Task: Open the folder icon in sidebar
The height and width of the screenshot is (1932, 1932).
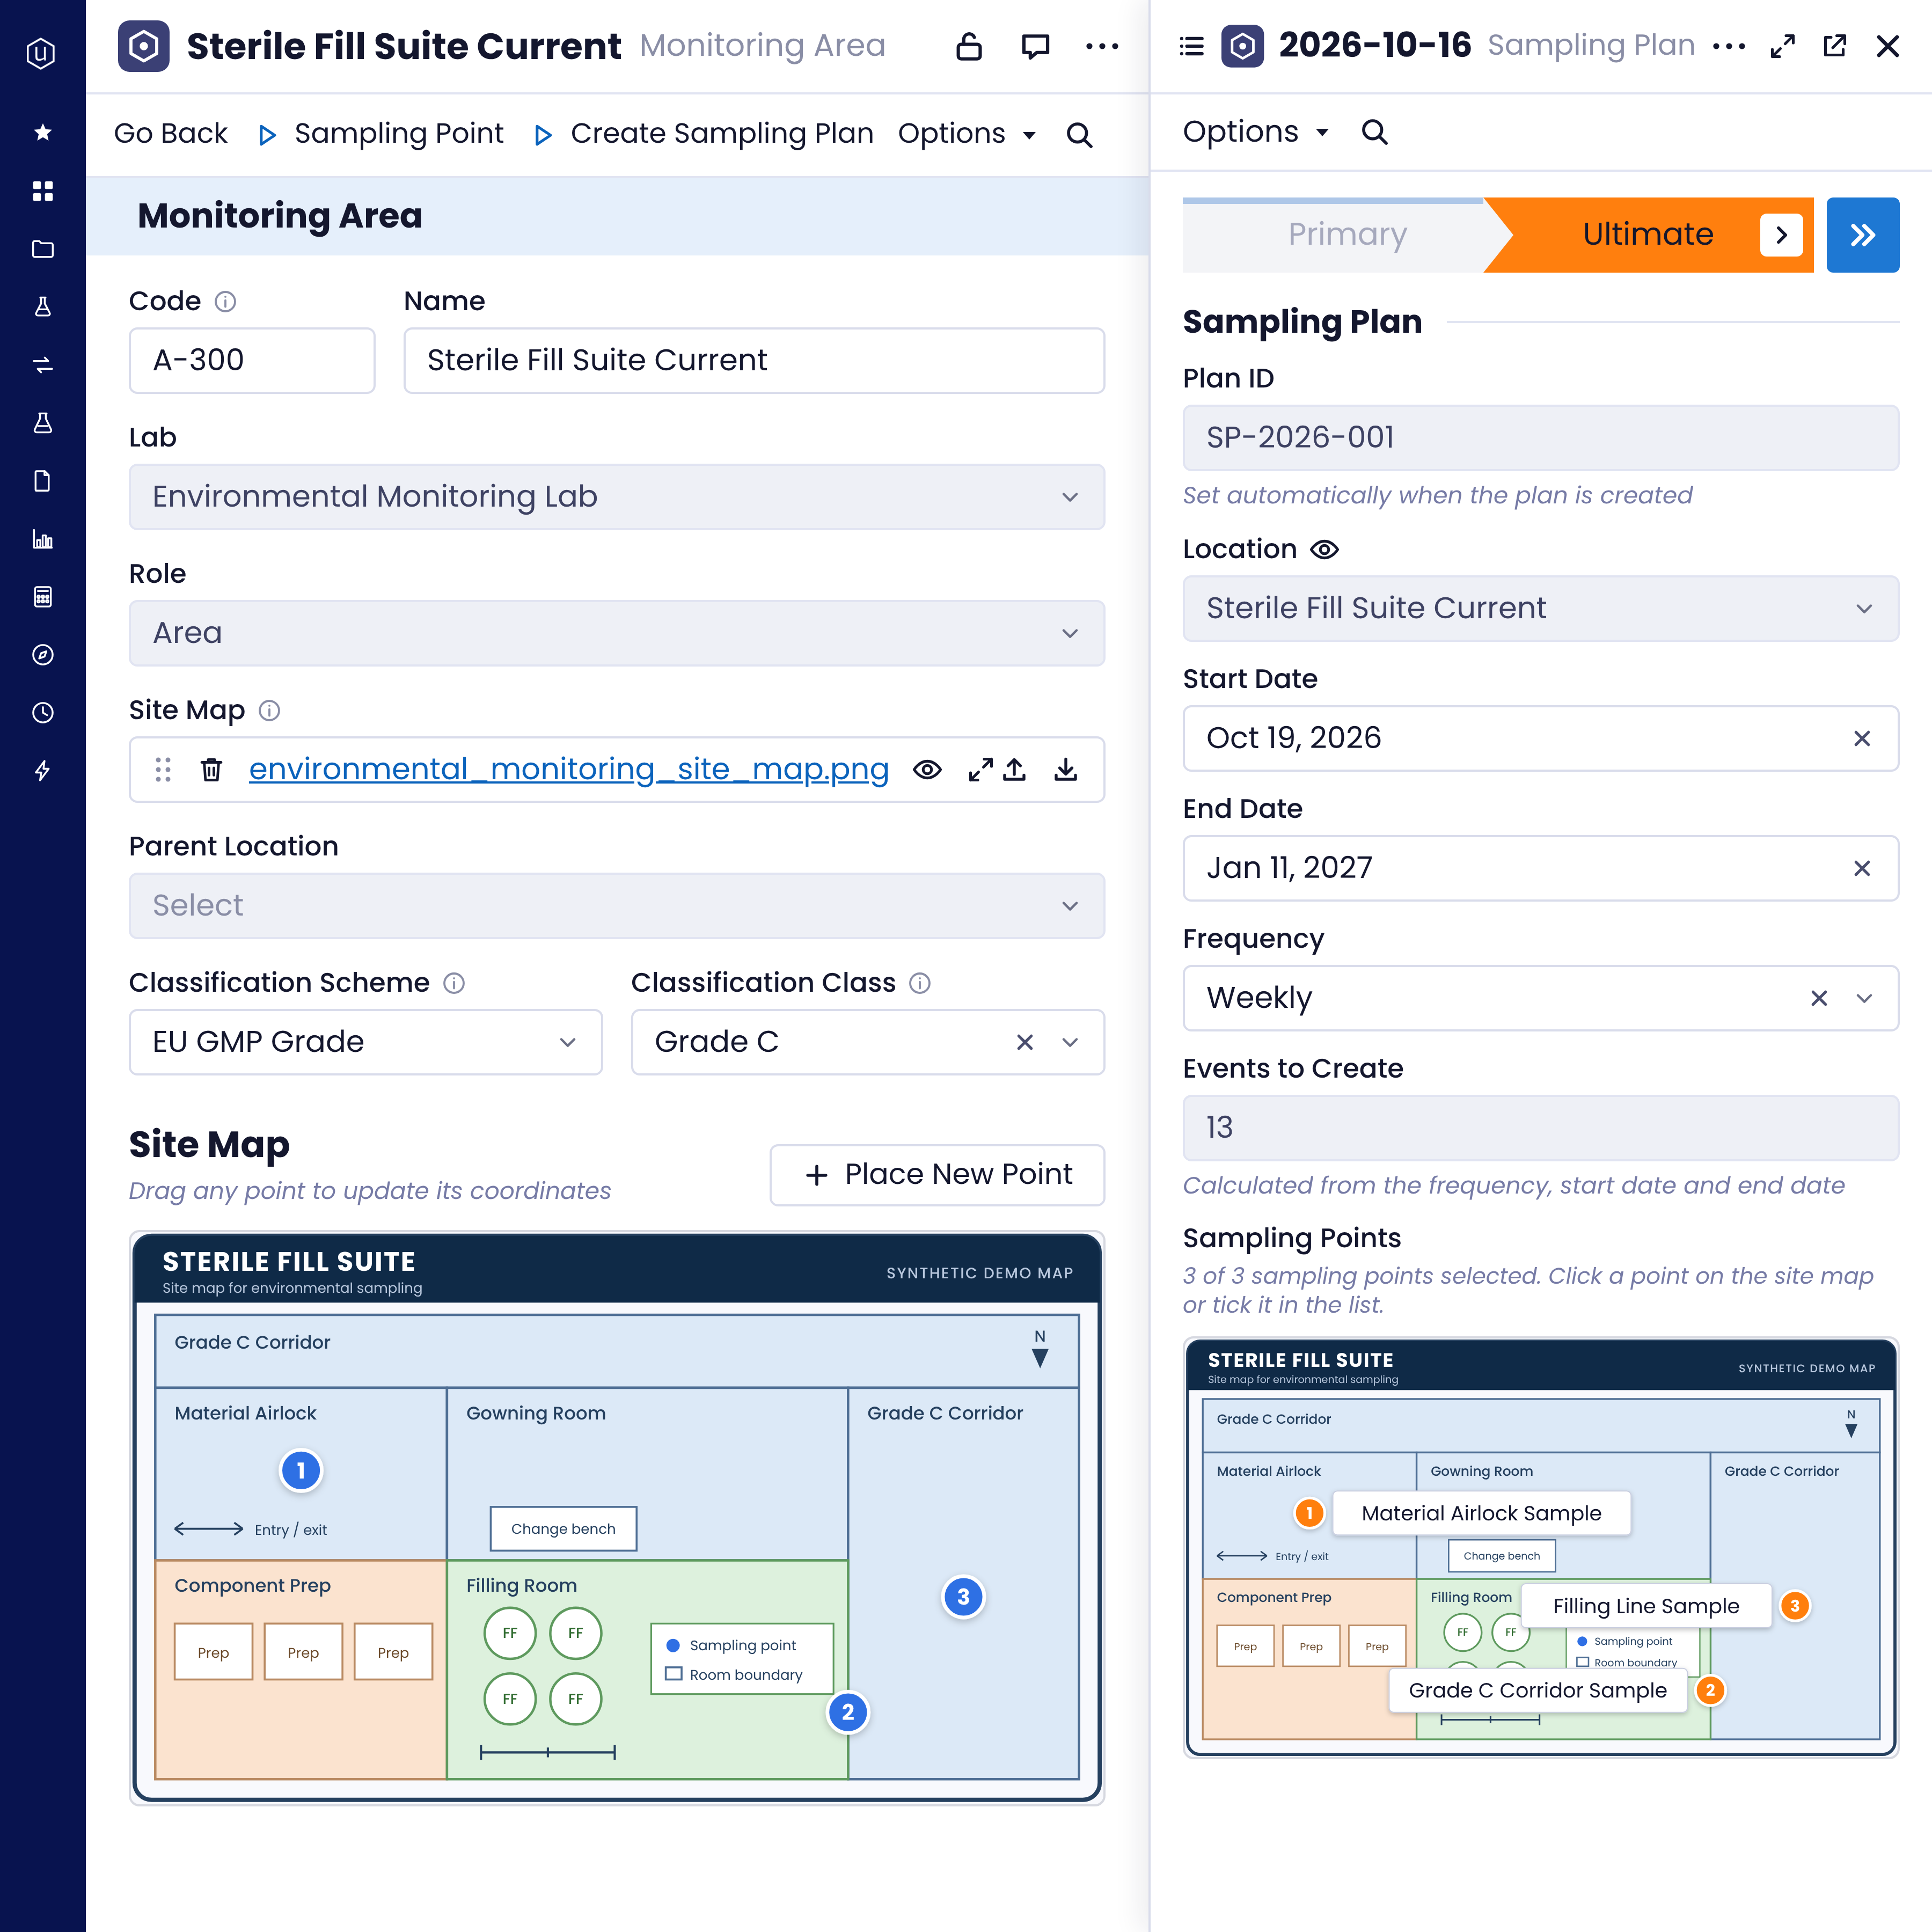Action: (x=42, y=249)
